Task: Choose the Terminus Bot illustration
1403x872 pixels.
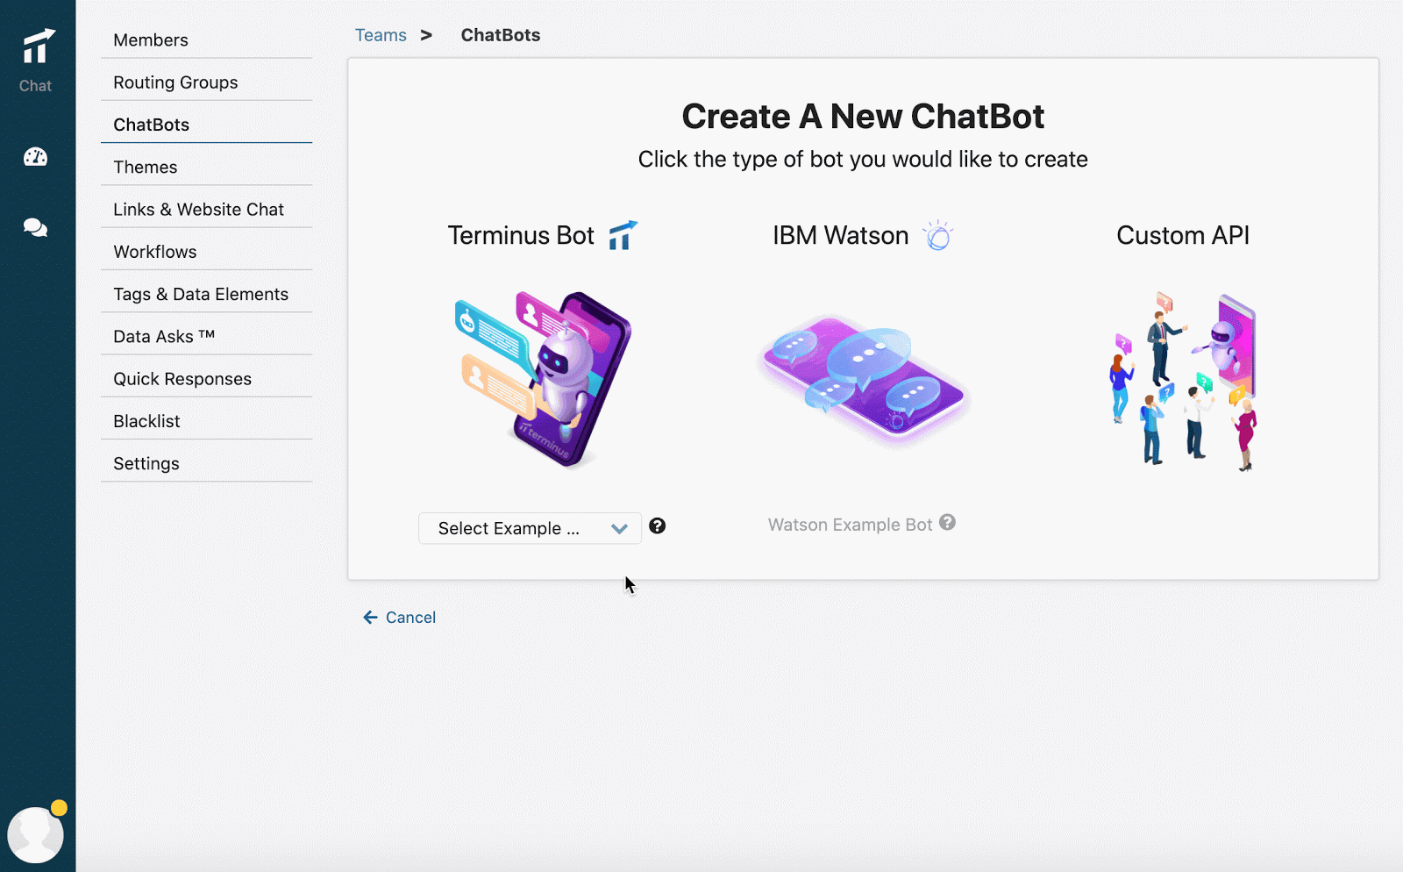Action: pos(544,380)
